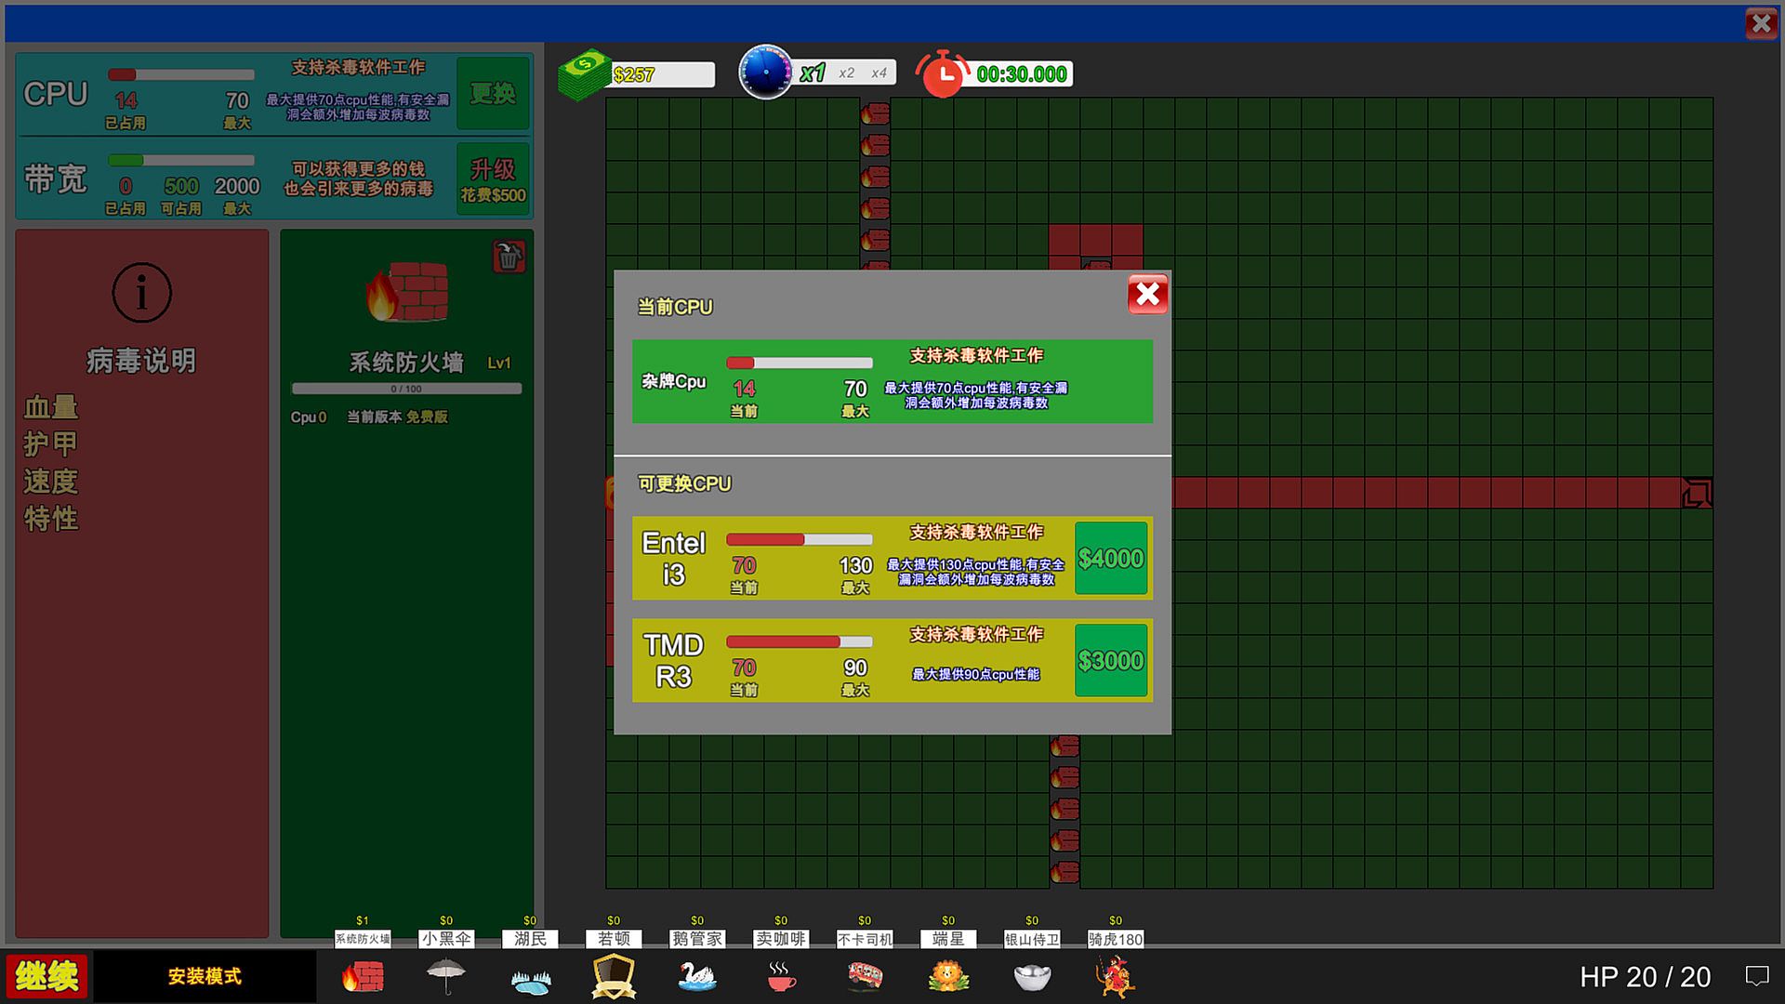Image resolution: width=1785 pixels, height=1004 pixels.
Task: Select the red coffee cup tower
Action: (x=781, y=976)
